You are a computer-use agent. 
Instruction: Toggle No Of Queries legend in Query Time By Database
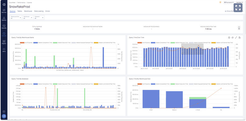click(26, 84)
